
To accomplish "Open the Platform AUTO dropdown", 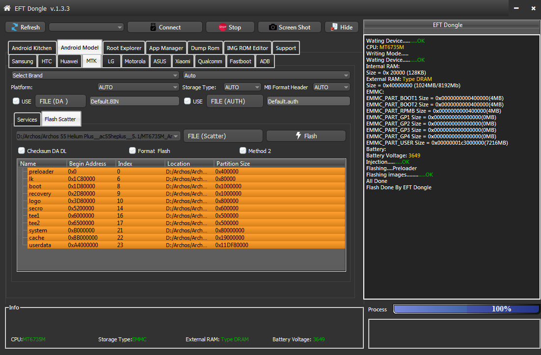I will (x=138, y=87).
